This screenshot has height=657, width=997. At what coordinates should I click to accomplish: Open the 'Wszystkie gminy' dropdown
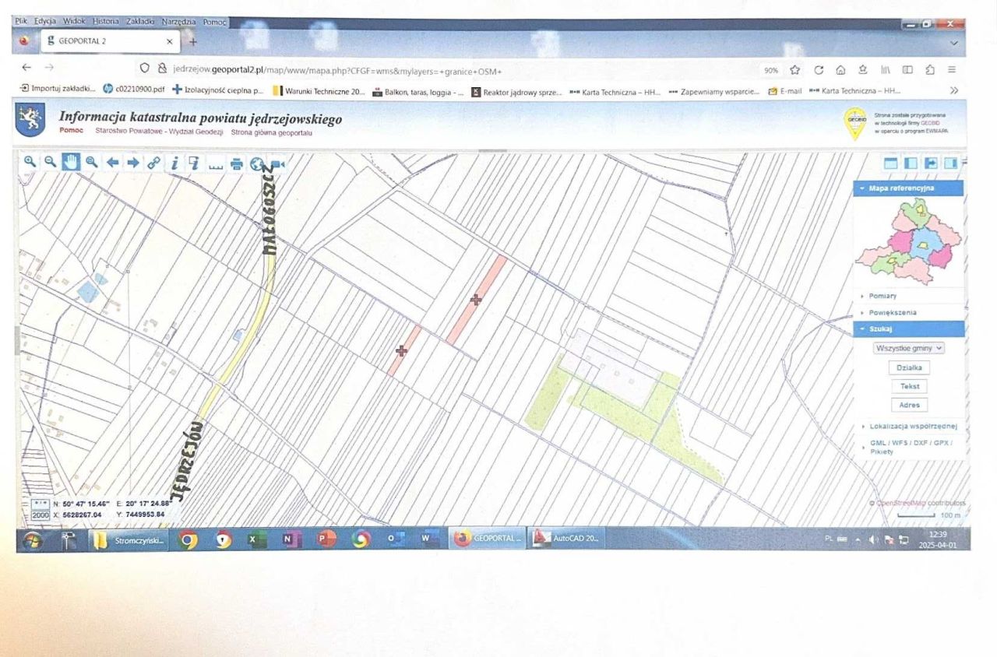[909, 348]
